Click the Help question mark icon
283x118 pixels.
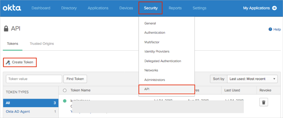click(x=270, y=29)
